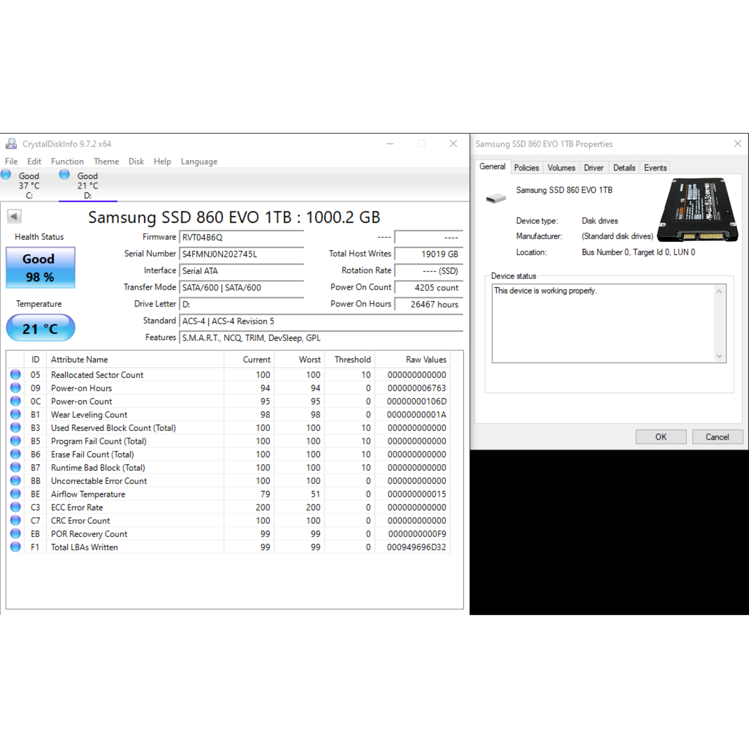Click the Power On Hours value field
The image size is (749, 748).
click(429, 304)
